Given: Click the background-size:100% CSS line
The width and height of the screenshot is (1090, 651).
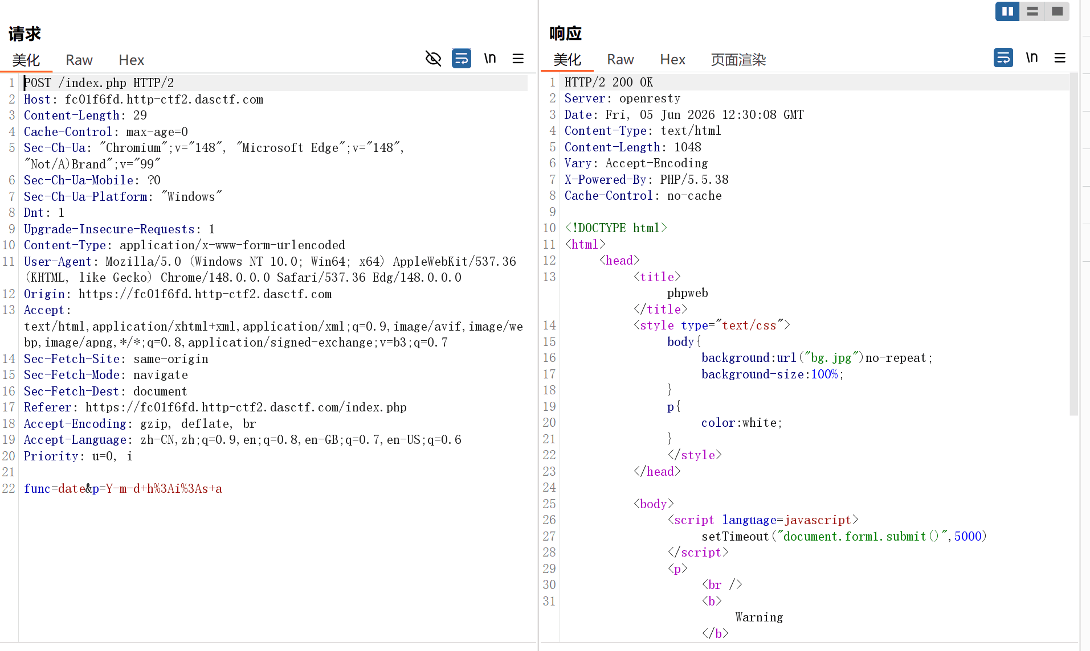Looking at the screenshot, I should 773,374.
